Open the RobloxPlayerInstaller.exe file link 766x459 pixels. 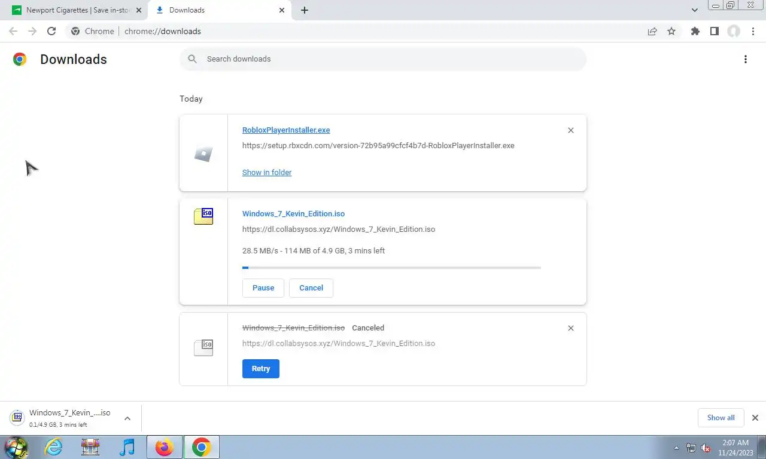click(286, 130)
